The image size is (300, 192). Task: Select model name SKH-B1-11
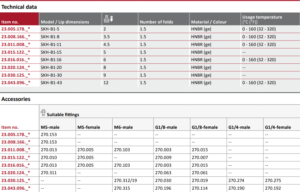click(51, 44)
